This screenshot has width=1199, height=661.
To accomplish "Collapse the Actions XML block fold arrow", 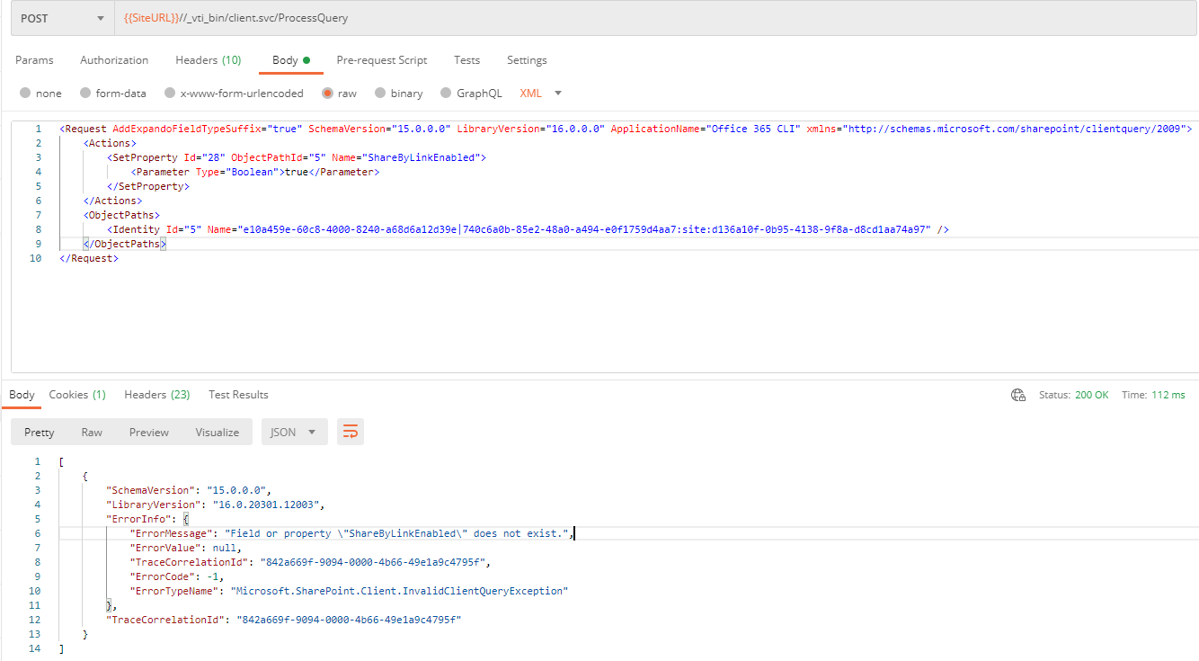I will coord(51,142).
